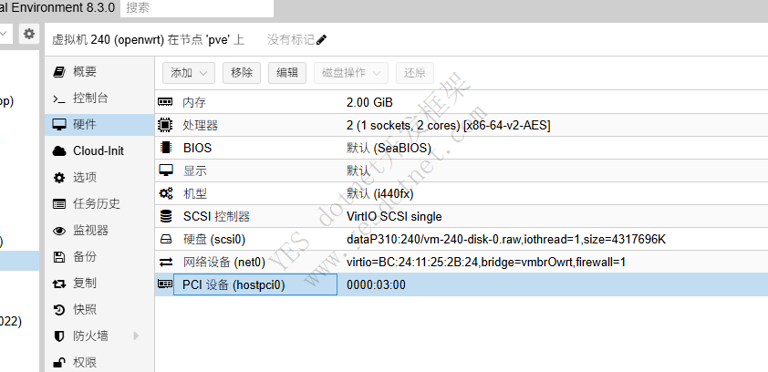Click the 备份 floppy disk icon
Image resolution: width=768 pixels, height=372 pixels.
pyautogui.click(x=58, y=257)
